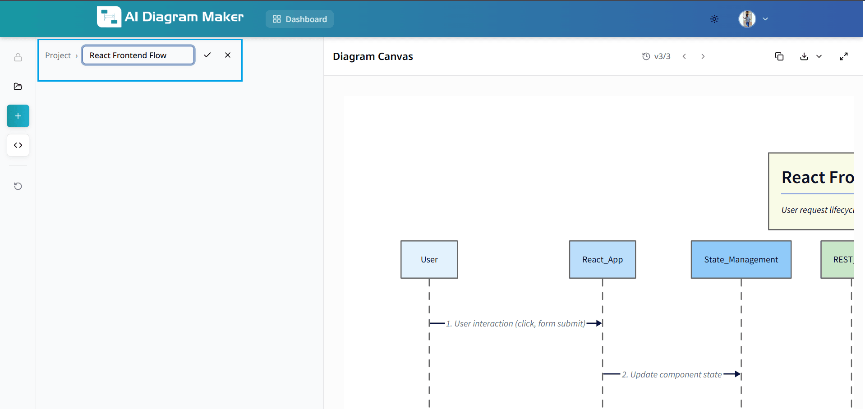Open a project via the folder icon
865x409 pixels.
tap(18, 86)
